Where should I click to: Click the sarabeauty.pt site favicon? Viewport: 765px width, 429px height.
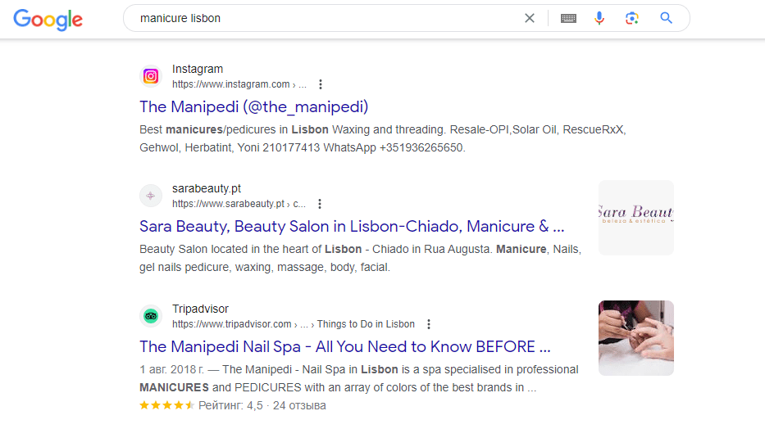pos(151,196)
